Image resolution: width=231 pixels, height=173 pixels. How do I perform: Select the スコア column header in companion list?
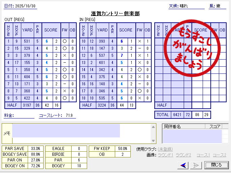click(x=215, y=127)
